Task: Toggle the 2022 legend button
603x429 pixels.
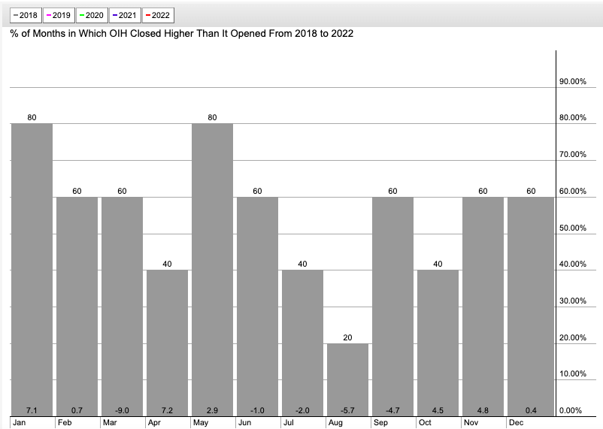Action: pyautogui.click(x=158, y=15)
